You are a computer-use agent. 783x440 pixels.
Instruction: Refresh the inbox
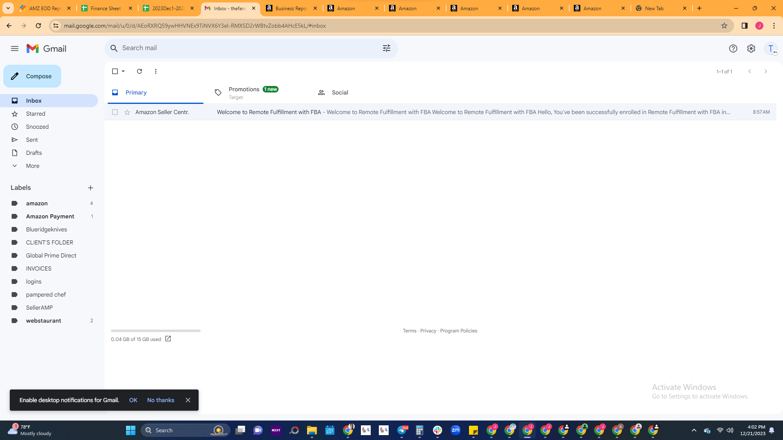(139, 71)
